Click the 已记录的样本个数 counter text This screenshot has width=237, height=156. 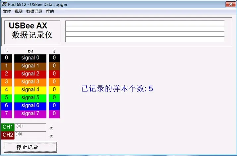pos(117,89)
